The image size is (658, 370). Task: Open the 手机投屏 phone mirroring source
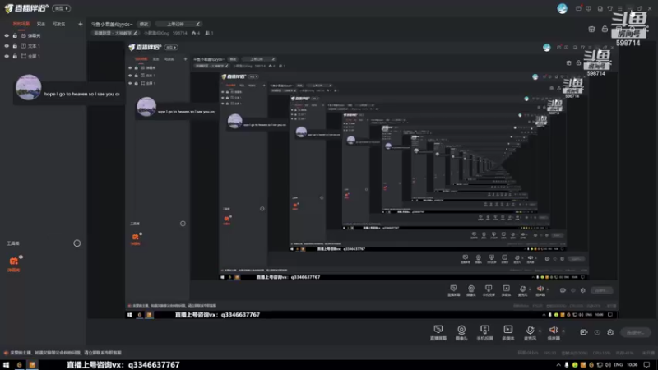click(x=484, y=332)
